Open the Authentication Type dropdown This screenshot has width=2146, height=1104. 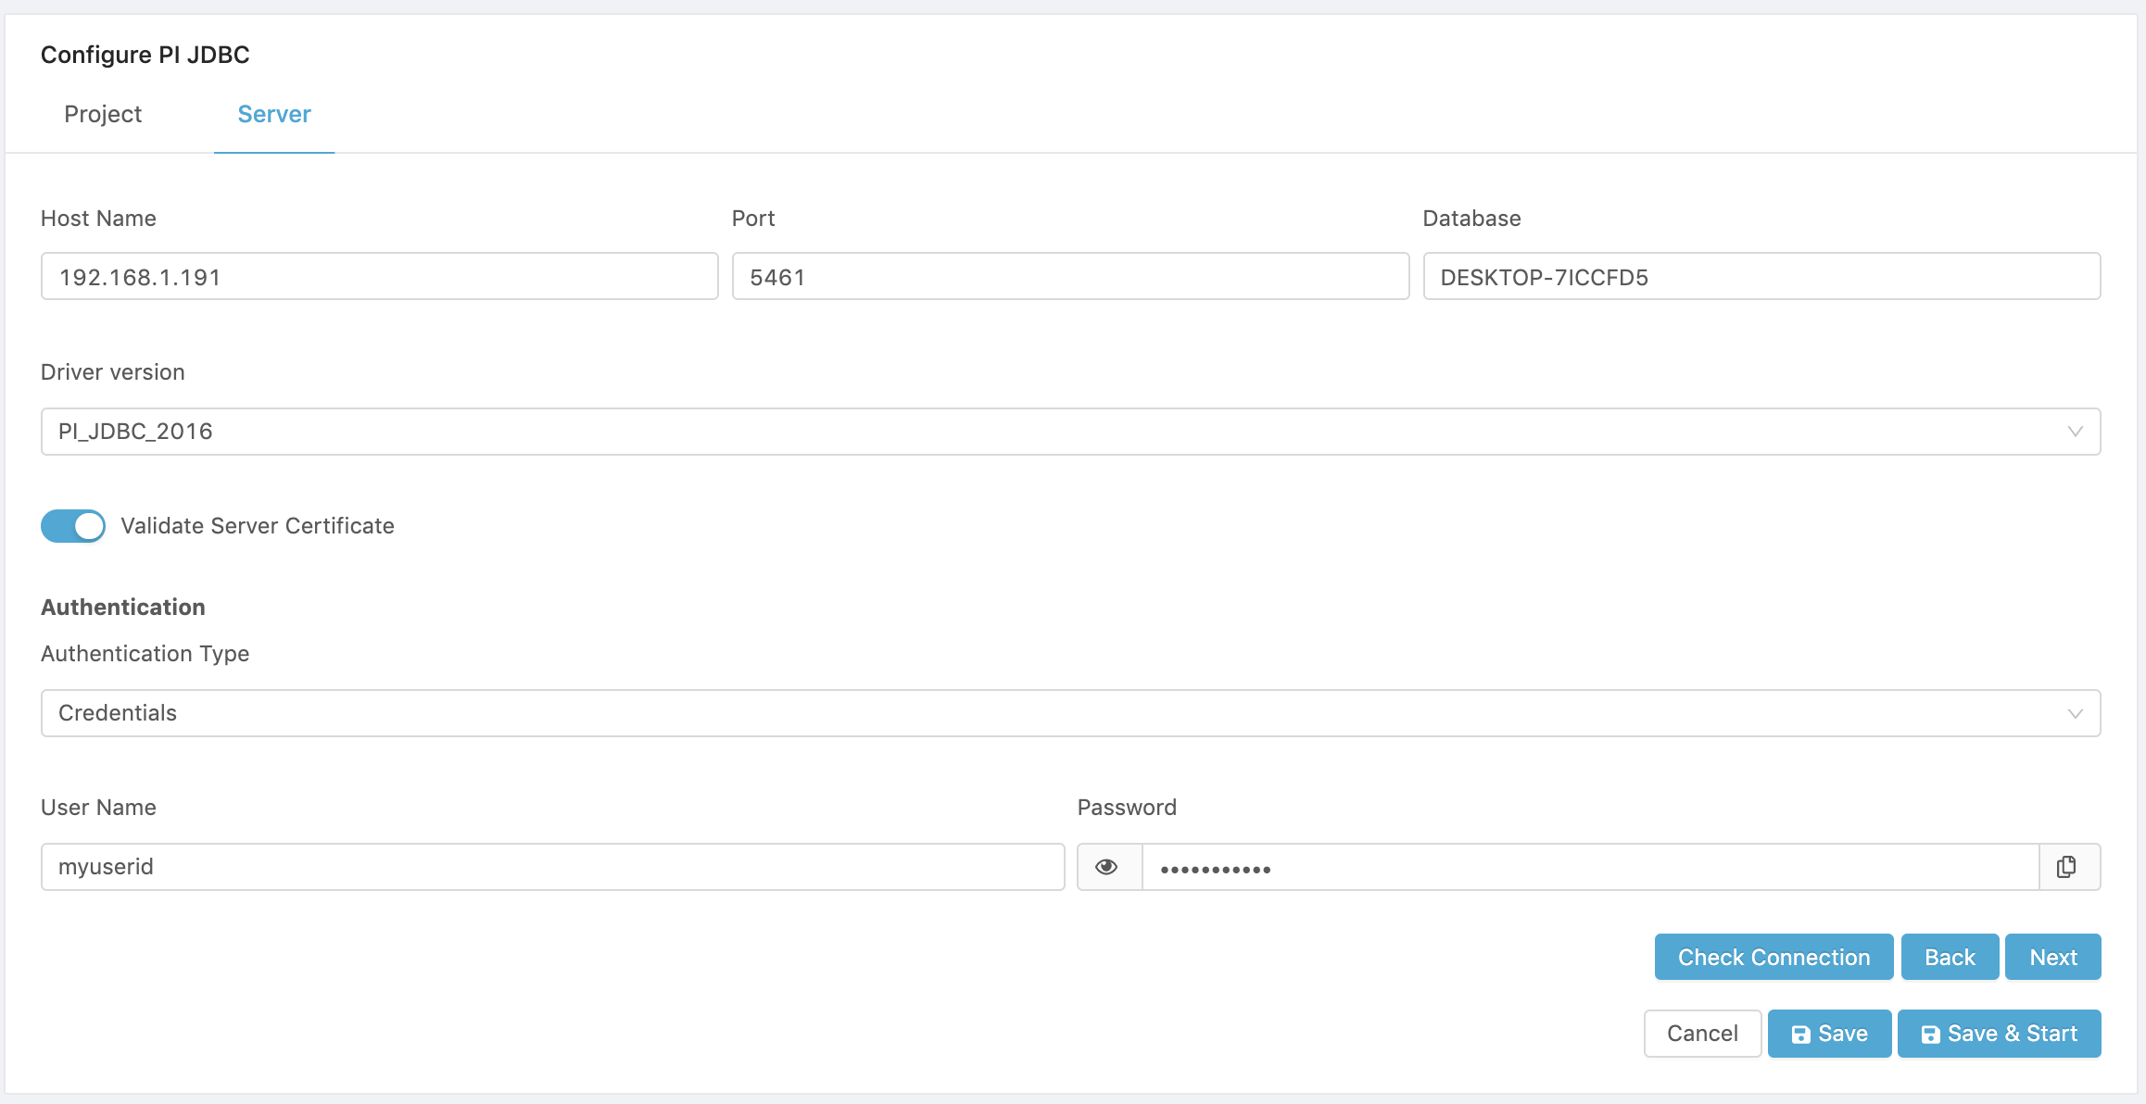[1070, 713]
